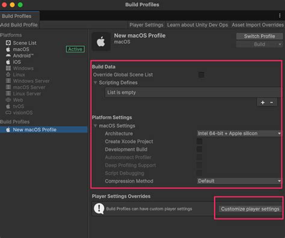Select the Build Profiles tab
This screenshot has width=285, height=238.
click(20, 16)
